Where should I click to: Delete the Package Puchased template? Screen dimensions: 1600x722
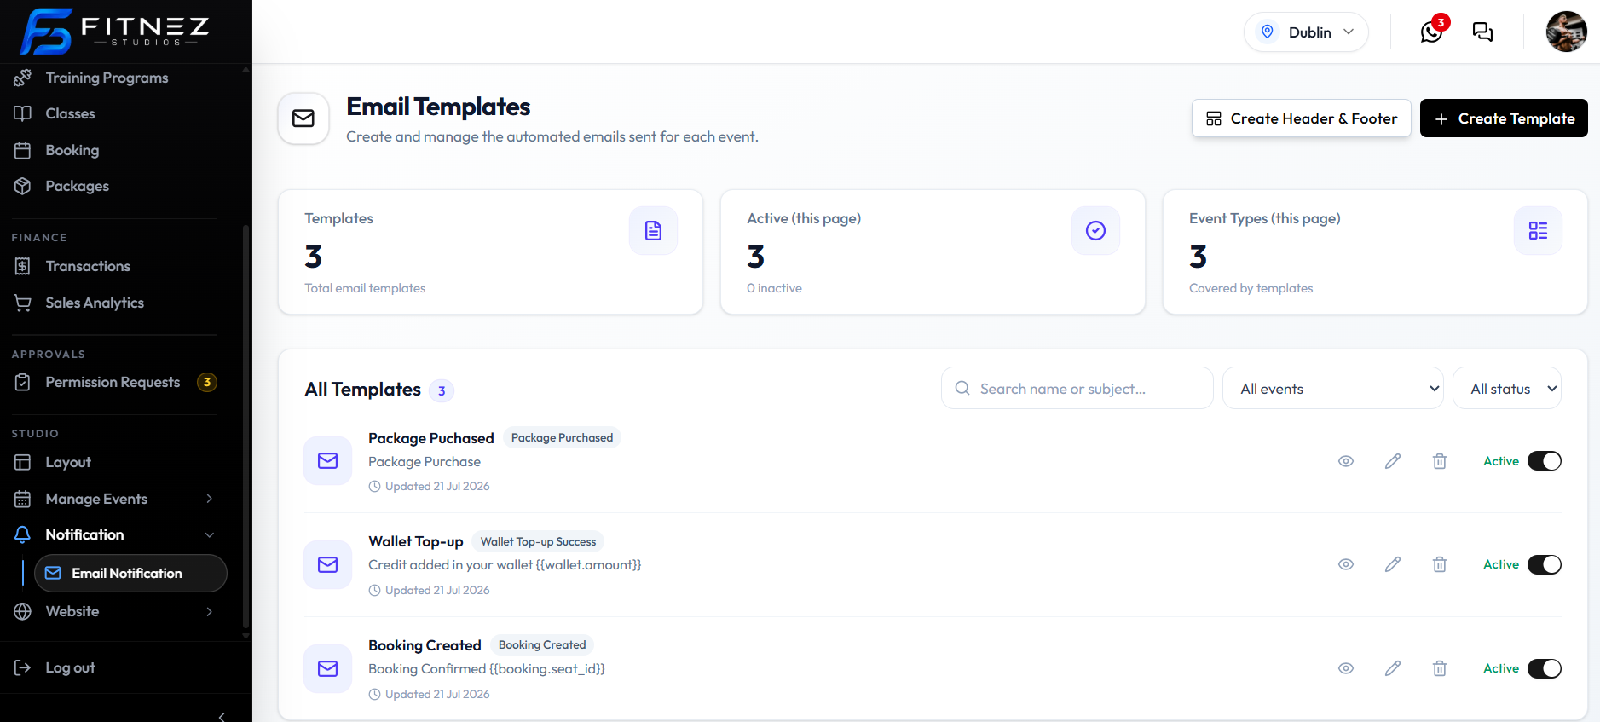[1440, 461]
